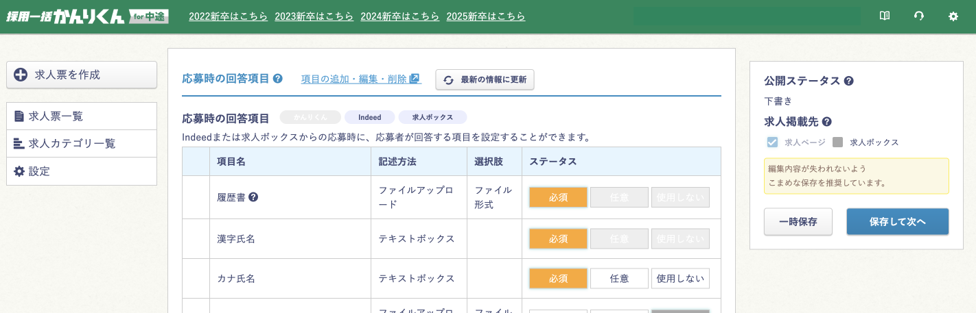976x313 pixels.
Task: Click the header search field
Action: tap(746, 16)
